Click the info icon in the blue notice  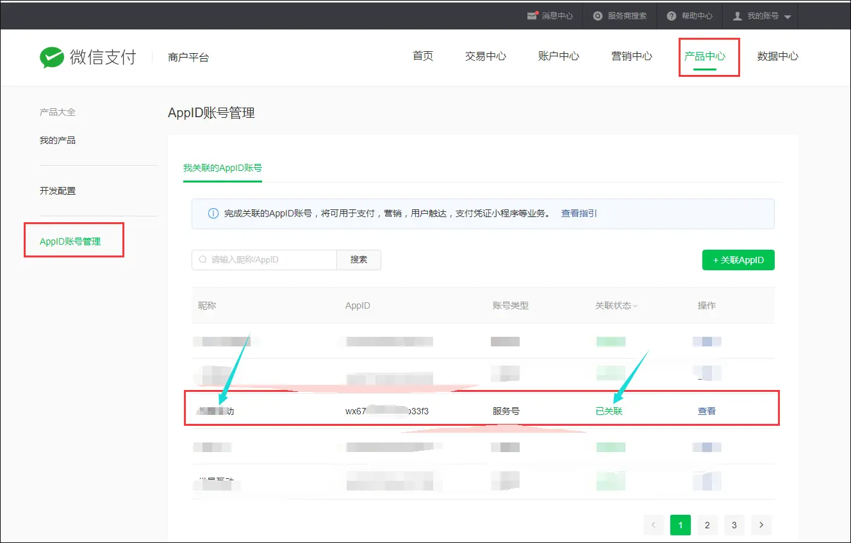click(x=214, y=213)
